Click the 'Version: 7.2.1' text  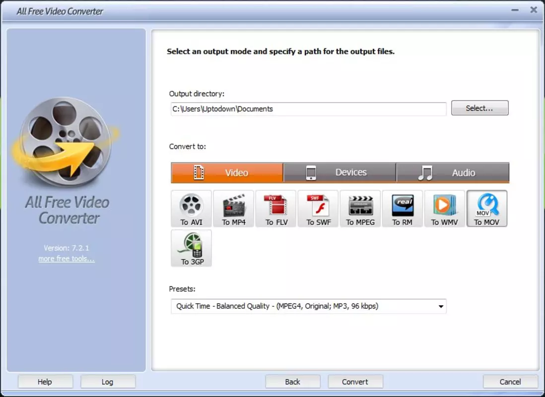pos(67,248)
